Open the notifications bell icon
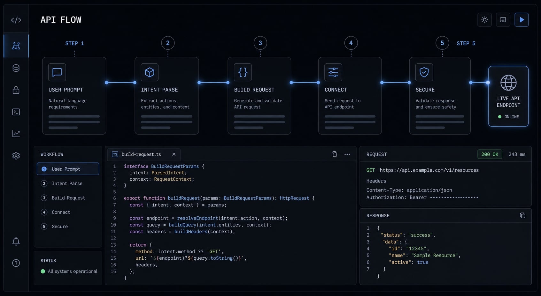This screenshot has height=296, width=541. pyautogui.click(x=16, y=242)
